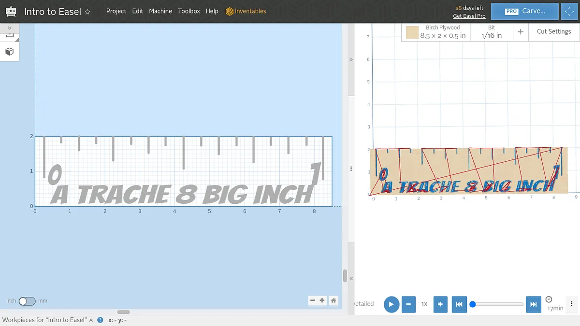Follow the Get Easel Pro link
580x326 pixels.
pyautogui.click(x=469, y=16)
